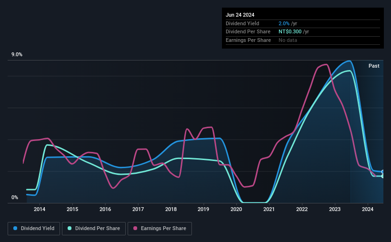The image size is (391, 242).
Task: Click the Past label on chart
Action: (x=374, y=66)
